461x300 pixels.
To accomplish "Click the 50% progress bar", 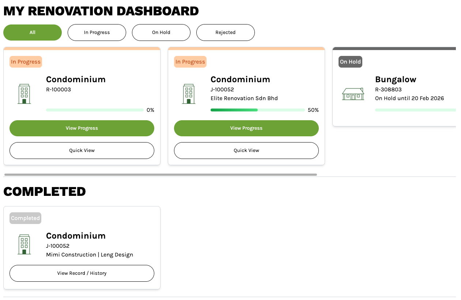I will pyautogui.click(x=258, y=110).
